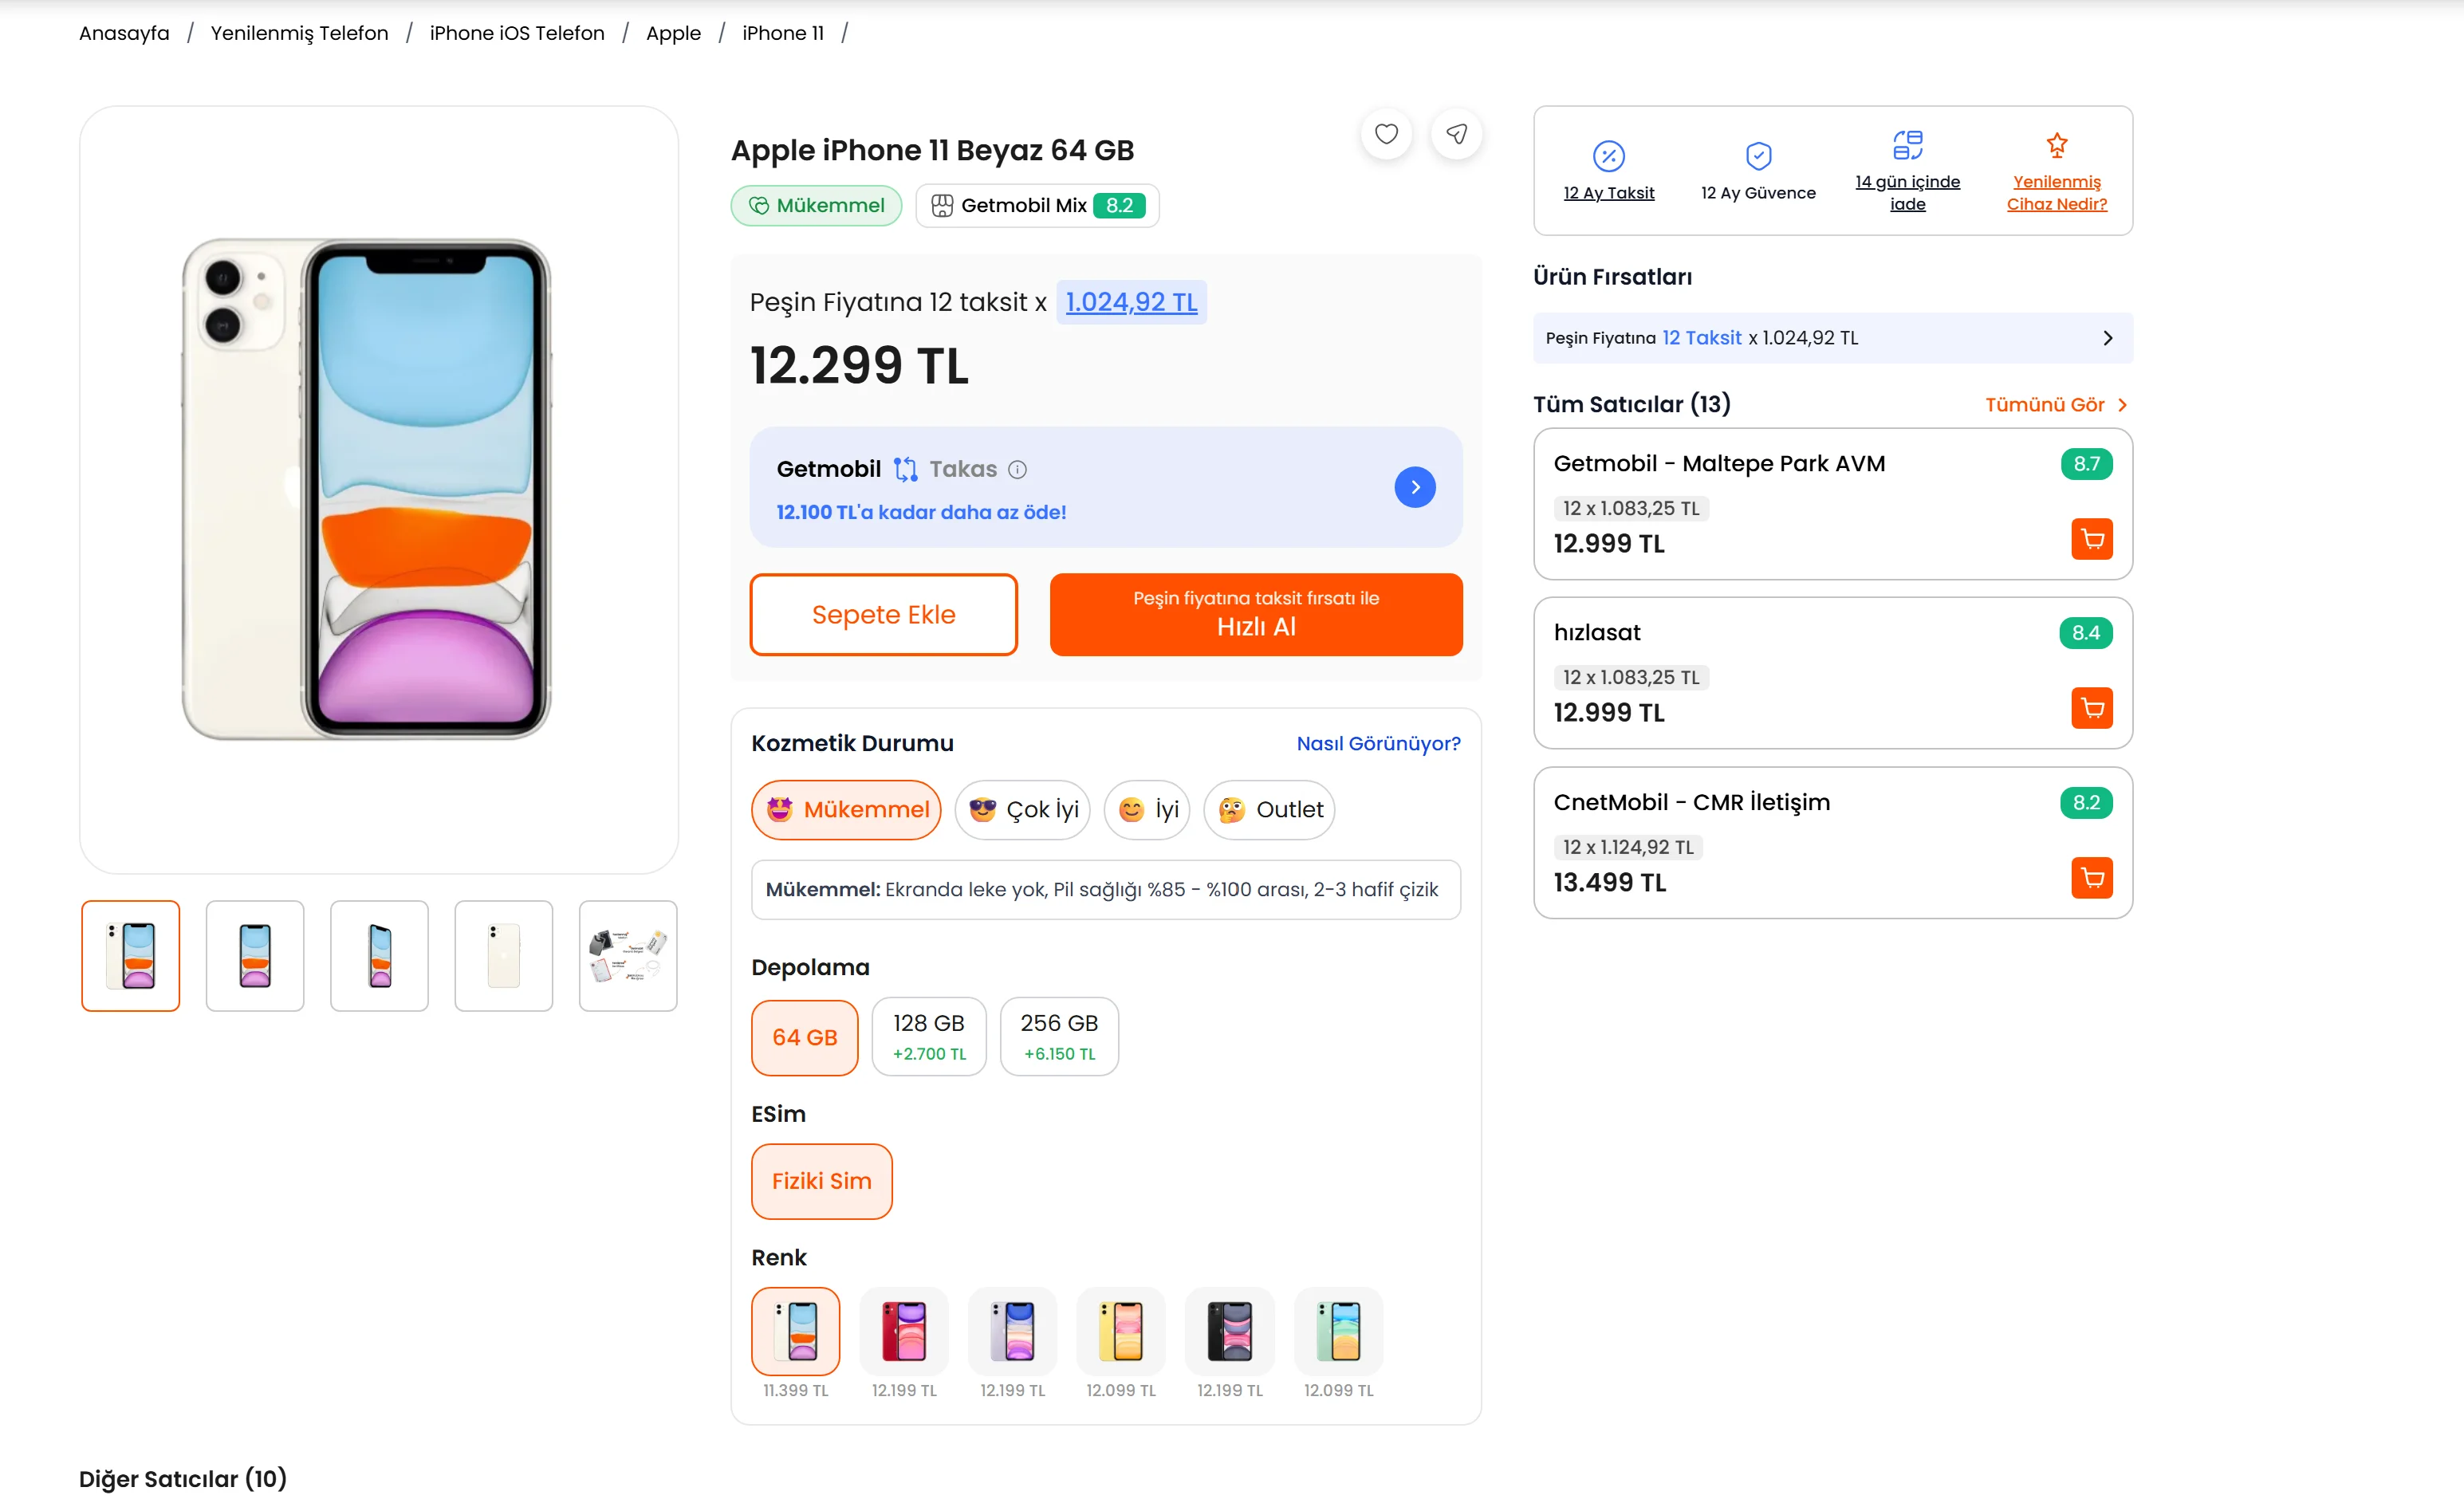Open Yenilenmiş Telefon breadcrumb
Viewport: 2464px width, 1499px height.
click(299, 33)
